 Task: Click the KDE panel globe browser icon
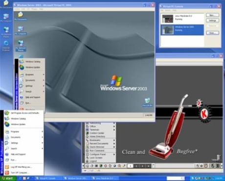[114, 166]
